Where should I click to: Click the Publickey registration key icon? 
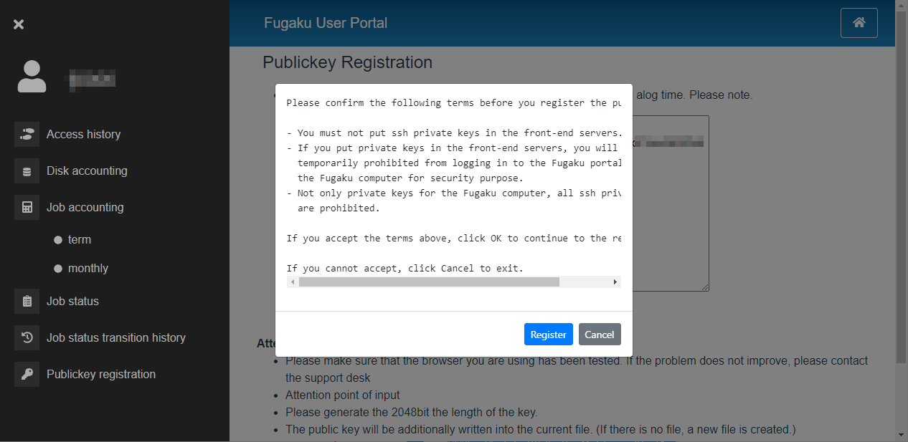click(x=27, y=375)
